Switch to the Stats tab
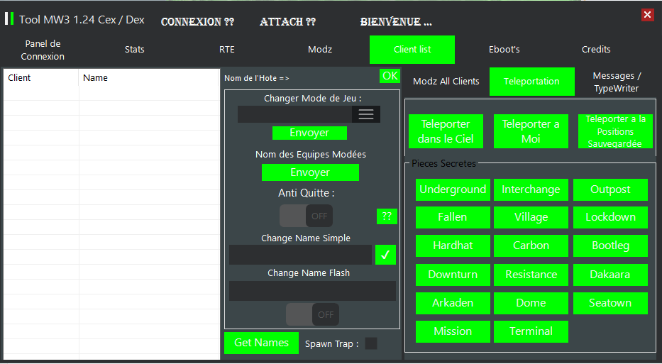Screen dimensions: 662x364 134,50
